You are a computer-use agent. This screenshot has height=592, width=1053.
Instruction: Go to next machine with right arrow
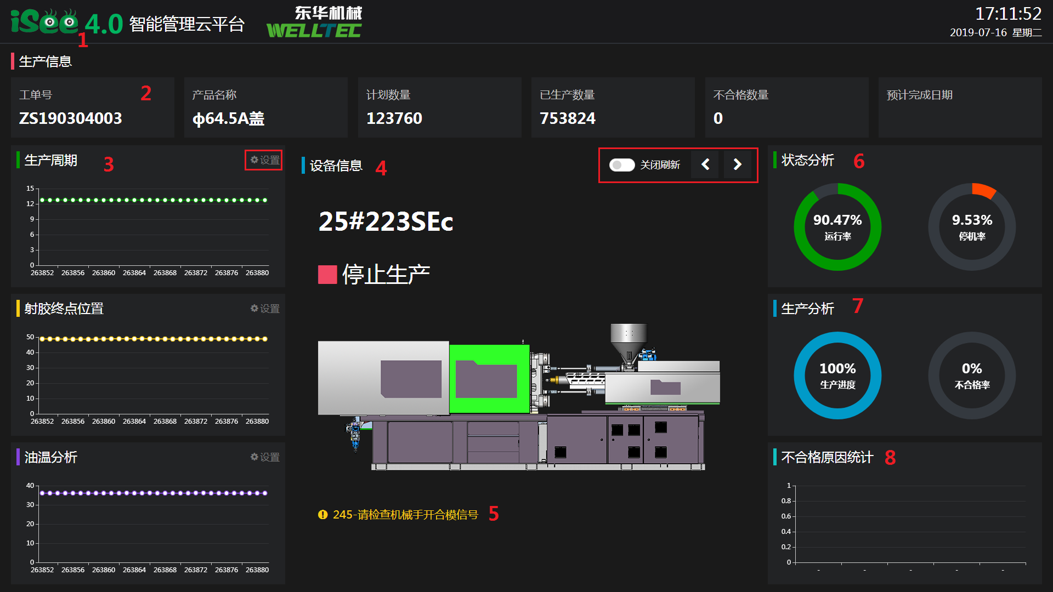737,164
